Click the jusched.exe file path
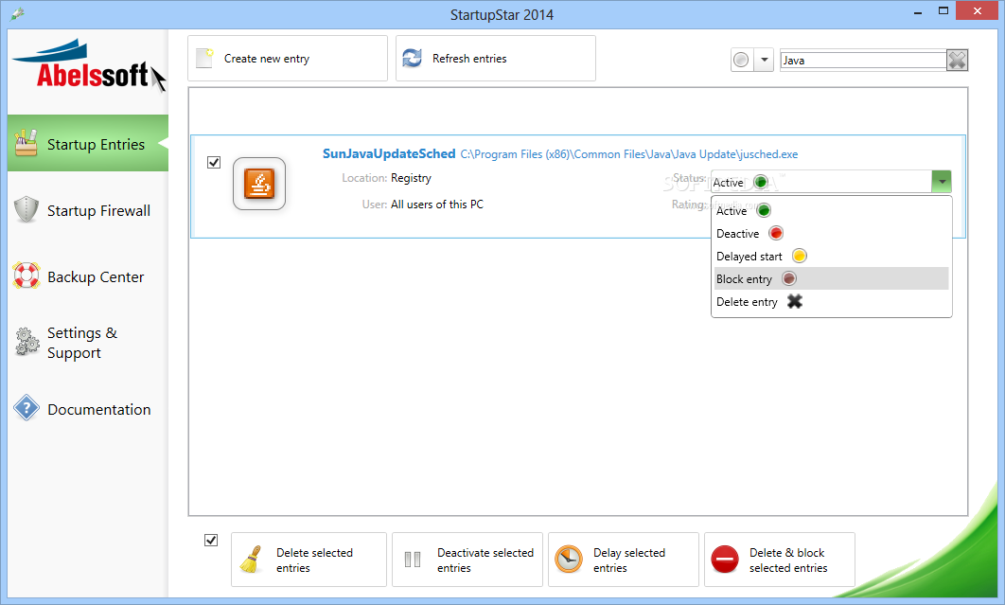This screenshot has height=605, width=1005. 628,154
